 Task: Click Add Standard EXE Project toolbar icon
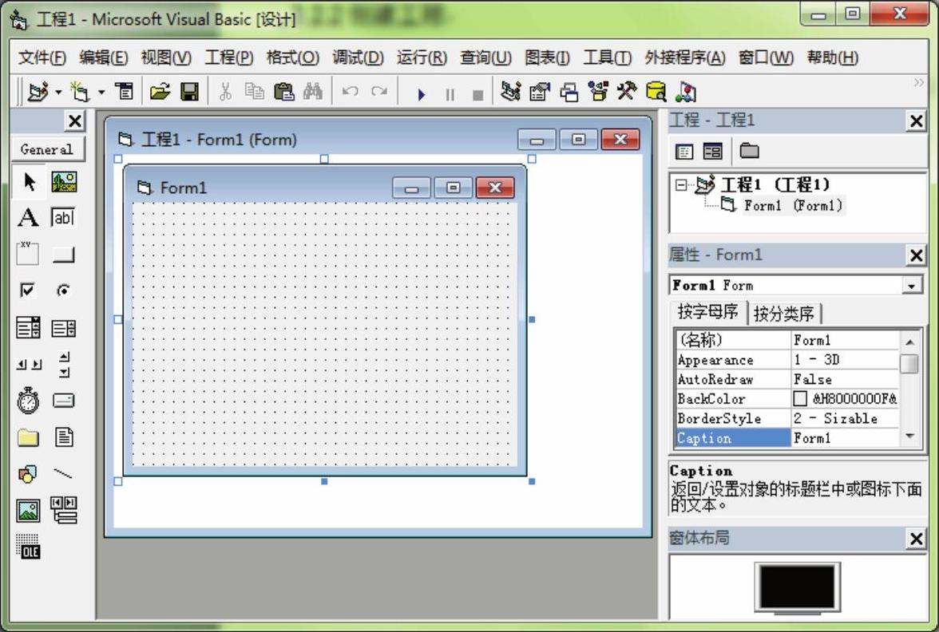tap(38, 92)
